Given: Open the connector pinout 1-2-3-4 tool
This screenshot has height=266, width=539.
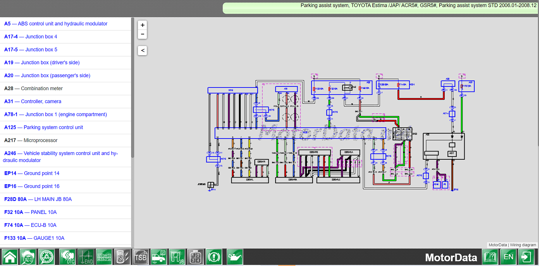Looking at the screenshot, I should point(195,257).
